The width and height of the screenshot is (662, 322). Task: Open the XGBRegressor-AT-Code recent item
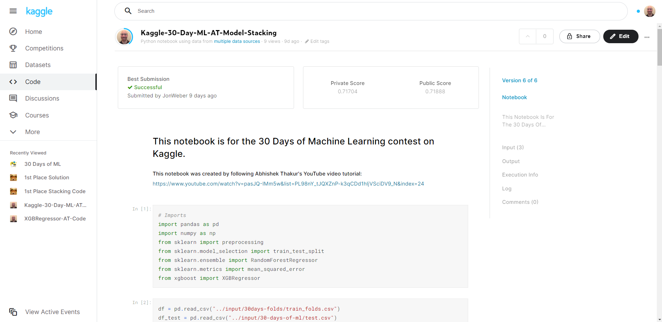(55, 219)
